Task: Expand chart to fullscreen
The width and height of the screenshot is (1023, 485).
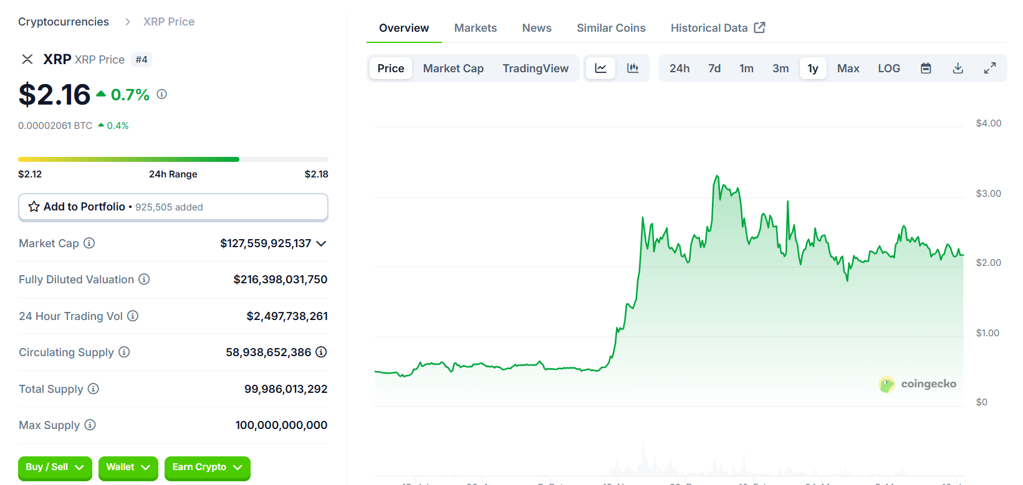Action: [x=990, y=68]
